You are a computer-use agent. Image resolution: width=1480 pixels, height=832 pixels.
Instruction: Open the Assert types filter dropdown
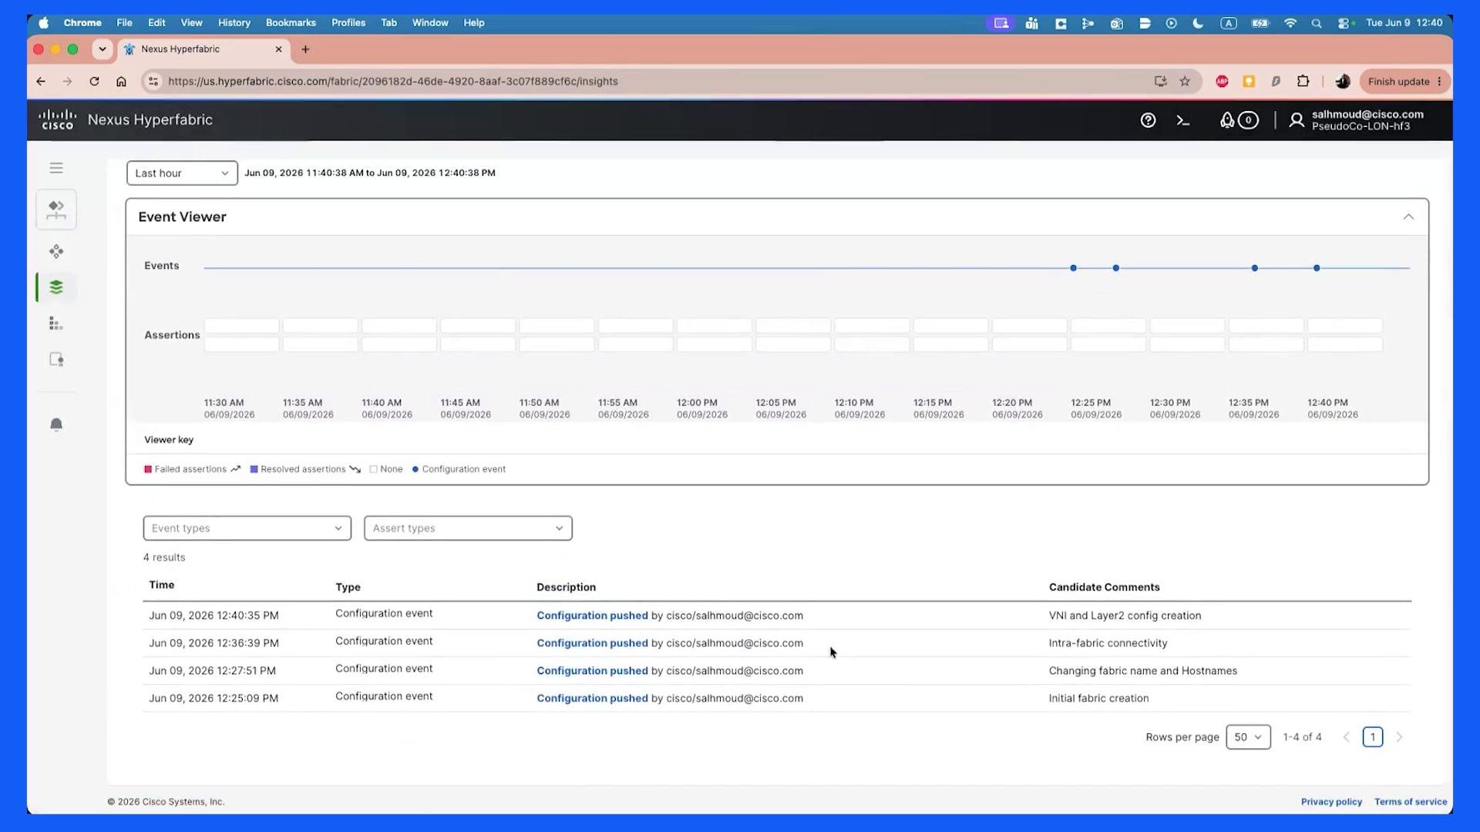[468, 528]
